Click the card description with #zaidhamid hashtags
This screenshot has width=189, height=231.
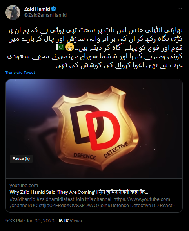pyautogui.click(x=94, y=202)
